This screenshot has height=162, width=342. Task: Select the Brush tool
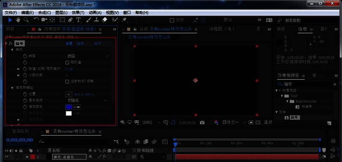88,20
